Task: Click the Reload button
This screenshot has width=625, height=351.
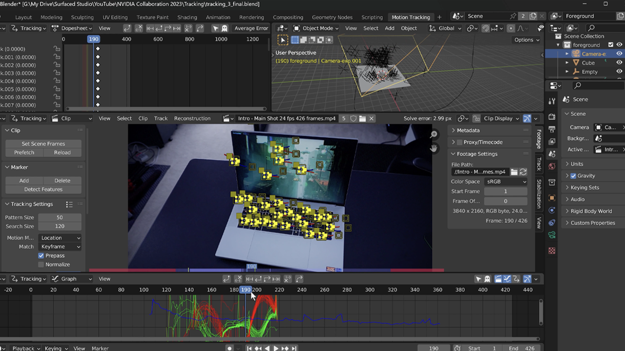Action: pyautogui.click(x=62, y=153)
